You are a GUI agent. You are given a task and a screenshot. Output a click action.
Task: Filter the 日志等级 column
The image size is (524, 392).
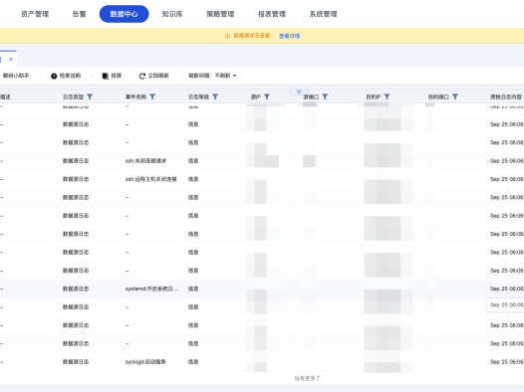pyautogui.click(x=215, y=97)
